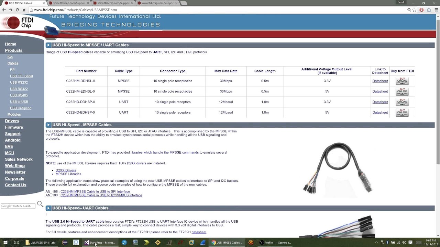Screen dimensions: 440x247
Task: Open the USB to USB link
Action: [19, 102]
